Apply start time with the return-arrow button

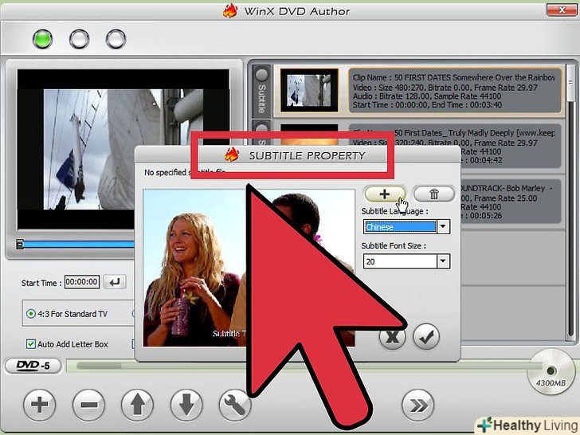coord(115,282)
